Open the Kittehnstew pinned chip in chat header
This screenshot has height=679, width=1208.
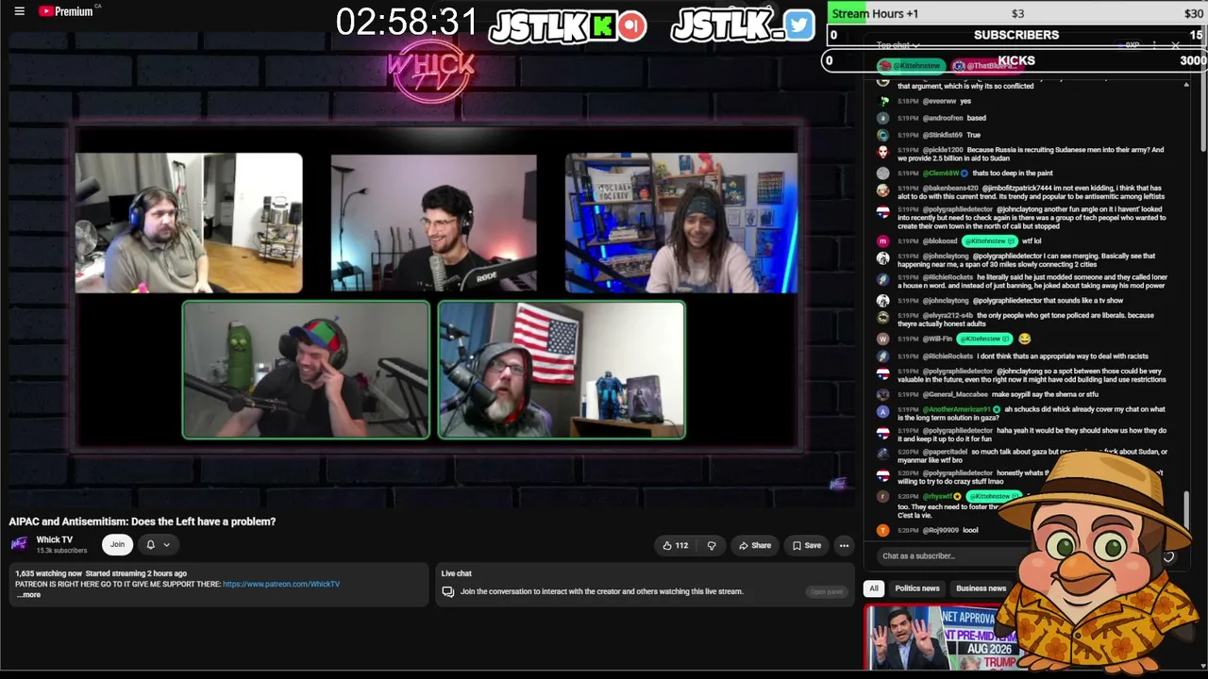[911, 66]
